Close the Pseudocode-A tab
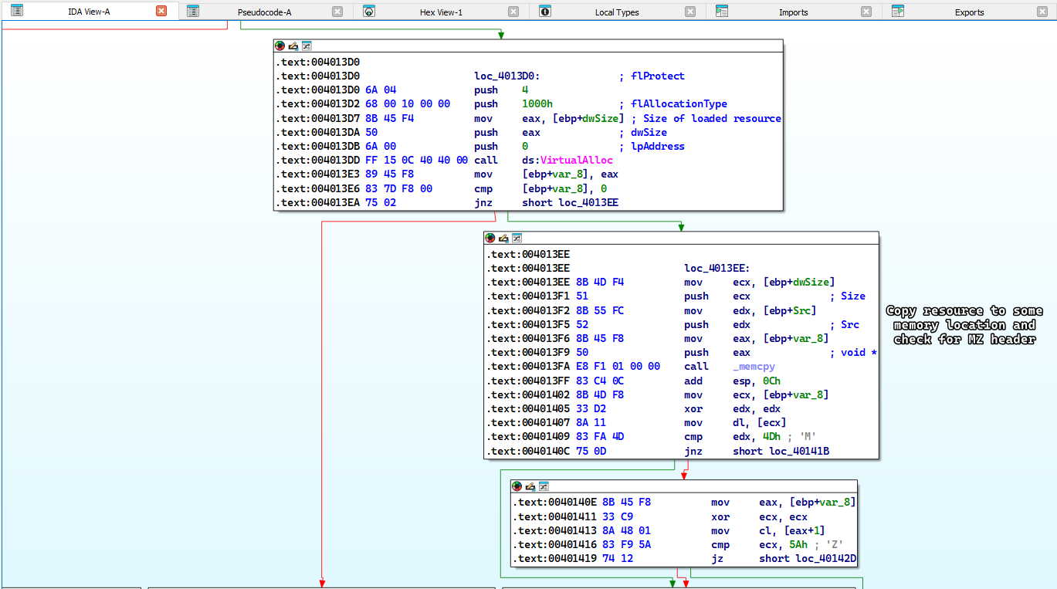The width and height of the screenshot is (1057, 589). pos(337,12)
